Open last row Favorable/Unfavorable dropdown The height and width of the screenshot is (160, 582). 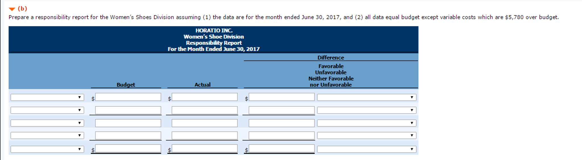[366, 149]
